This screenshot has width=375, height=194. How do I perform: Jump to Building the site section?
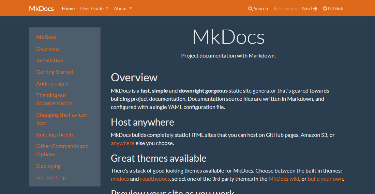click(55, 134)
